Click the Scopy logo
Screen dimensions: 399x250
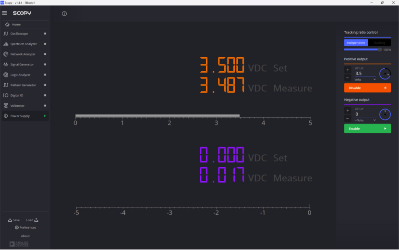(x=22, y=13)
